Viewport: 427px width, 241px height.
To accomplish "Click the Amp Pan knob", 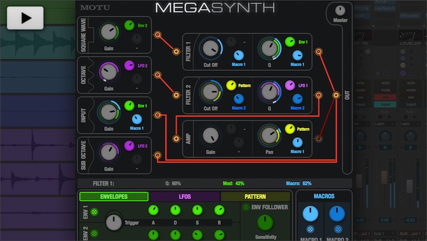I will (x=270, y=135).
